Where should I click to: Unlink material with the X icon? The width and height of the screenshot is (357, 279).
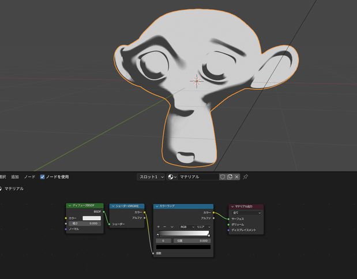[237, 177]
